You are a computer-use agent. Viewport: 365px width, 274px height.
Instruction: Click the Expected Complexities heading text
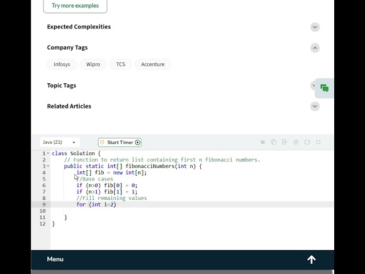79,27
